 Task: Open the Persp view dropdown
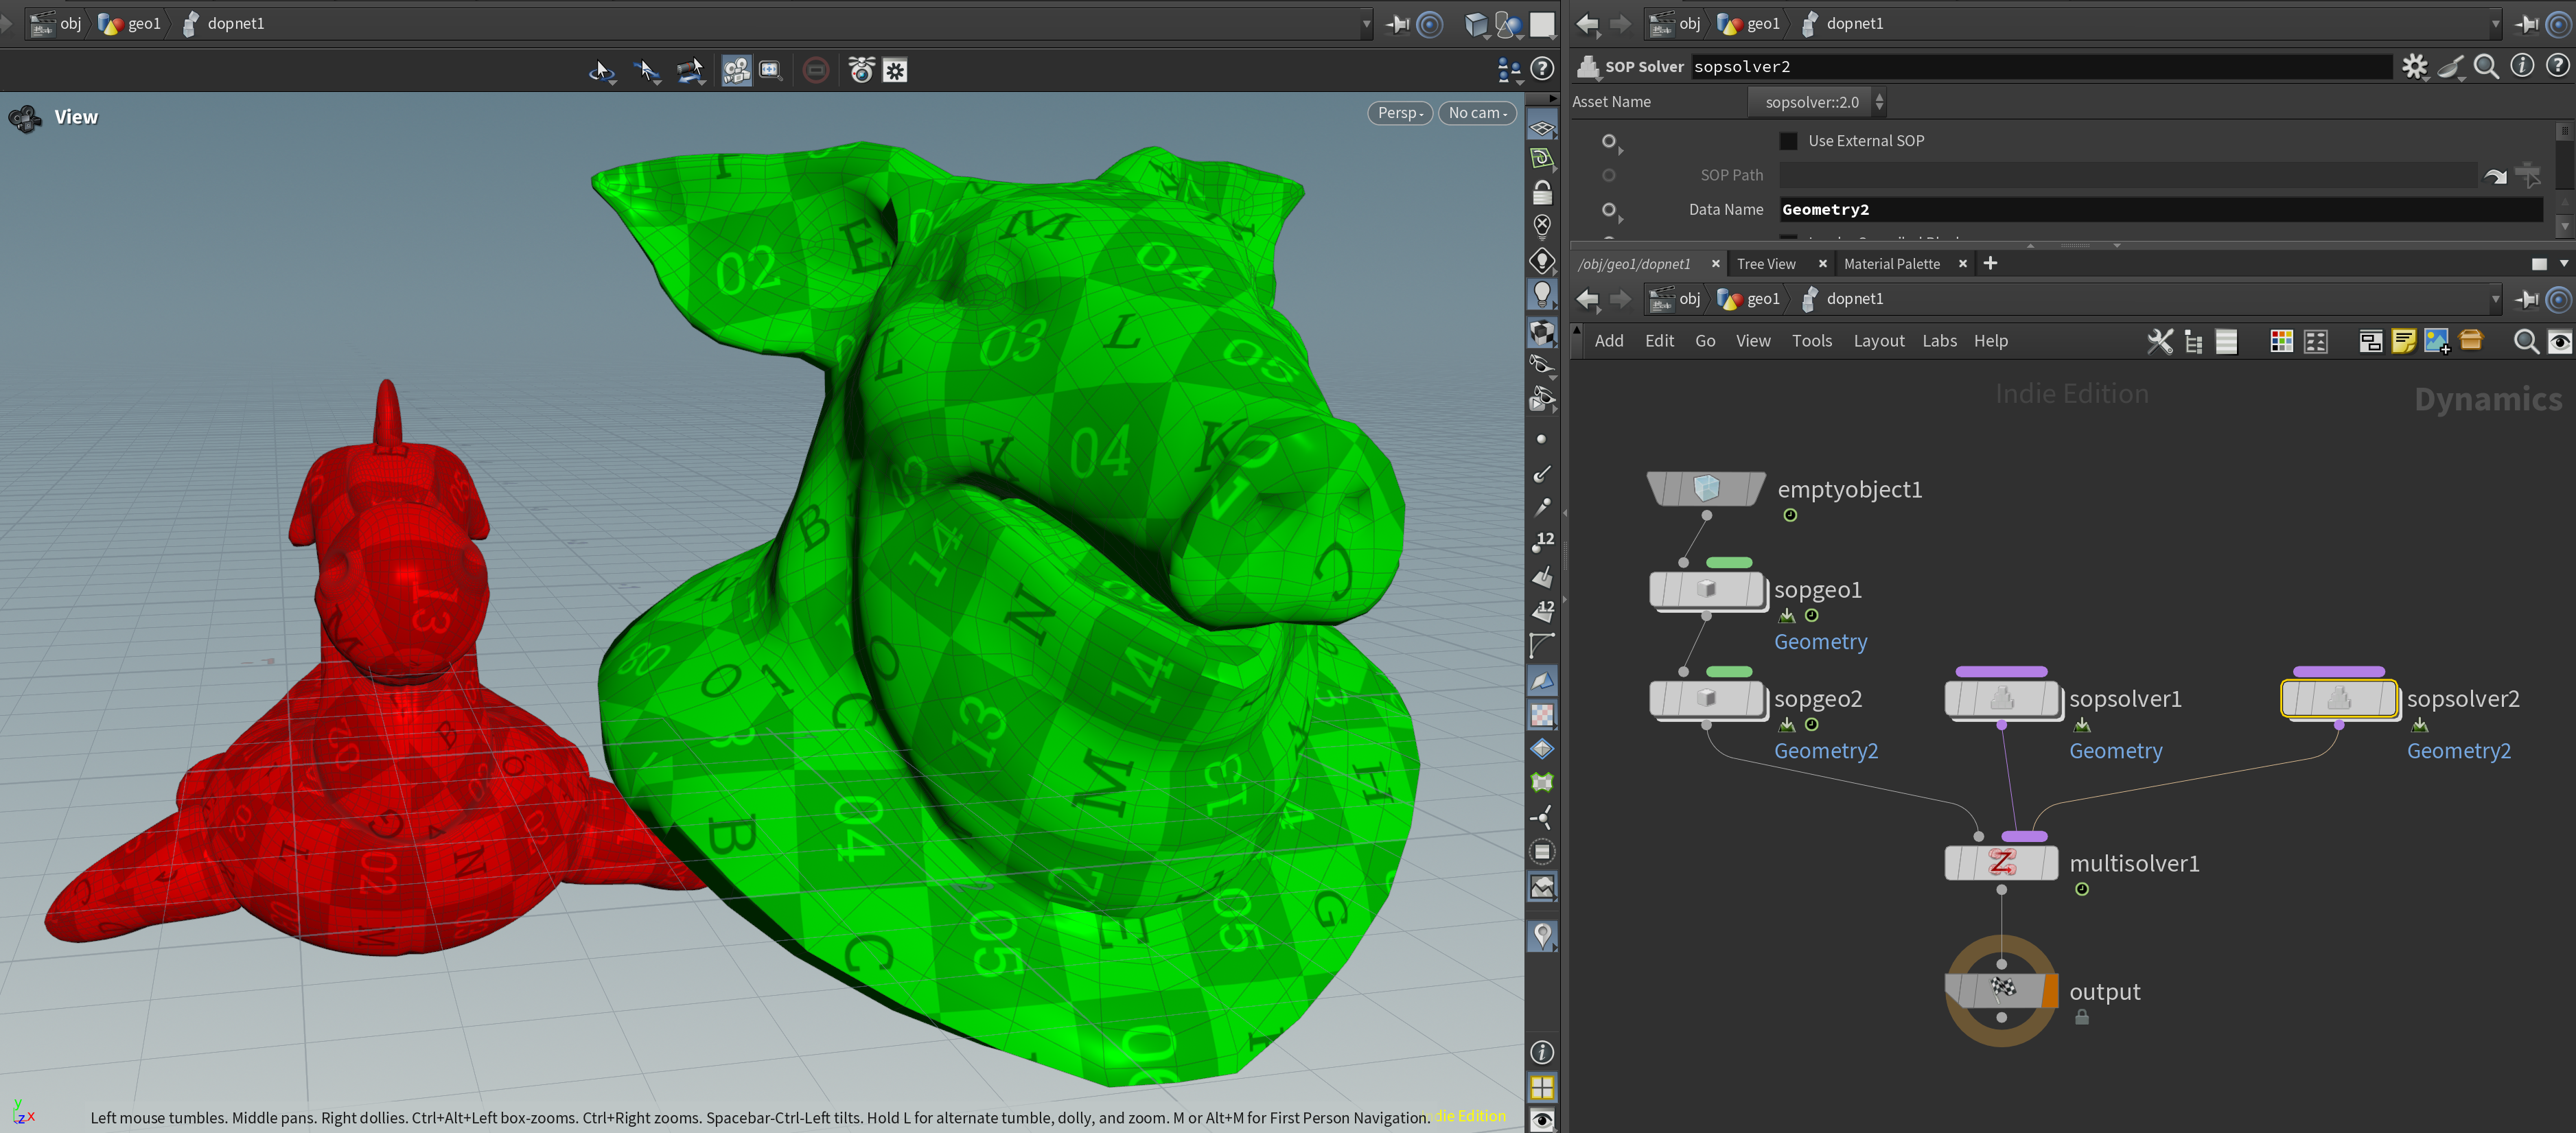[x=1400, y=113]
